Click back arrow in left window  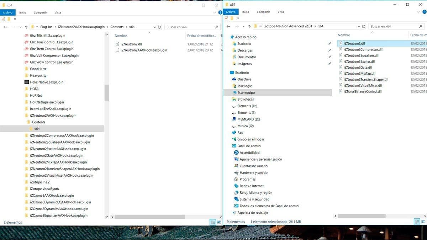point(5,27)
